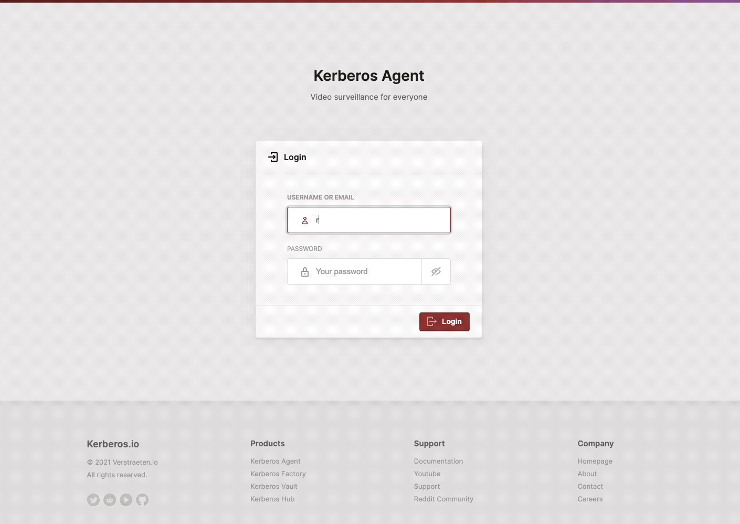Open the GitHub icon in the footer
740x524 pixels.
pyautogui.click(x=142, y=499)
